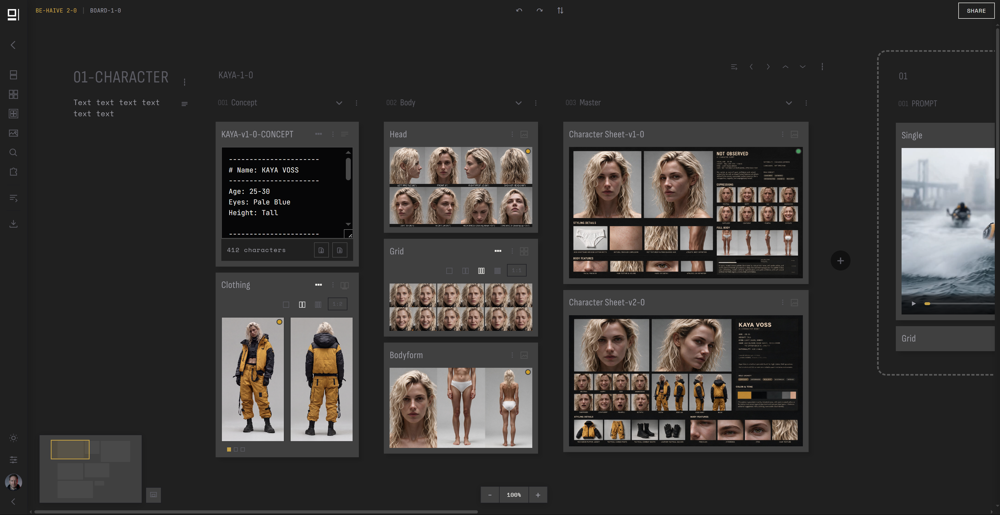Play the video in the Single card

point(914,304)
